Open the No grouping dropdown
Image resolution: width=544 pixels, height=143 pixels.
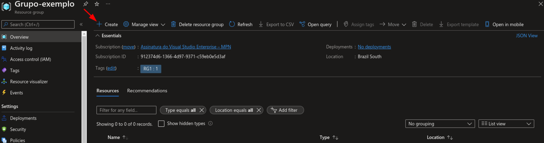pos(440,124)
